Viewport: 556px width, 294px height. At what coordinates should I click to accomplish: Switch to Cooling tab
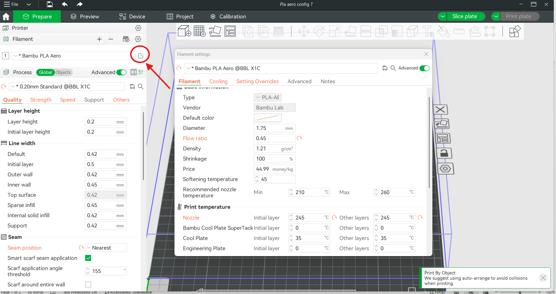point(218,81)
